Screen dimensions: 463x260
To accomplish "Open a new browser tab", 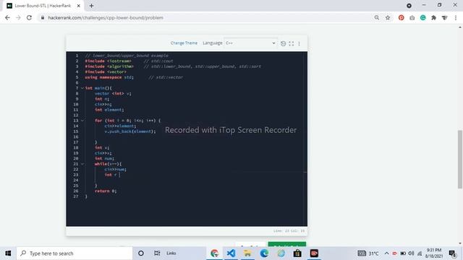I will [91, 6].
